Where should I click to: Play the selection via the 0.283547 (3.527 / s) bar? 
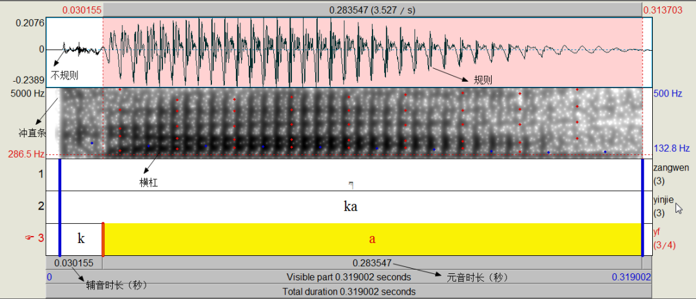coord(372,10)
